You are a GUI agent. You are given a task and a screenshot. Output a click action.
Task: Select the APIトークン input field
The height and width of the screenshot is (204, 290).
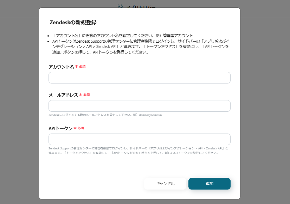click(x=140, y=139)
